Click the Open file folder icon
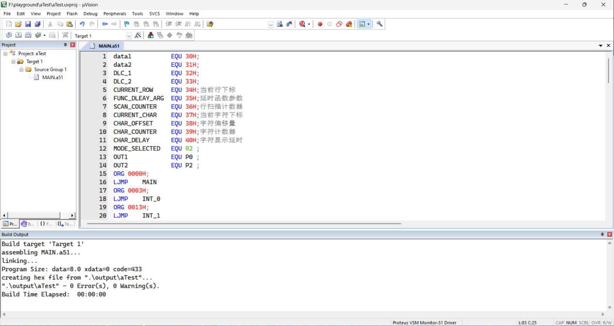 18,24
